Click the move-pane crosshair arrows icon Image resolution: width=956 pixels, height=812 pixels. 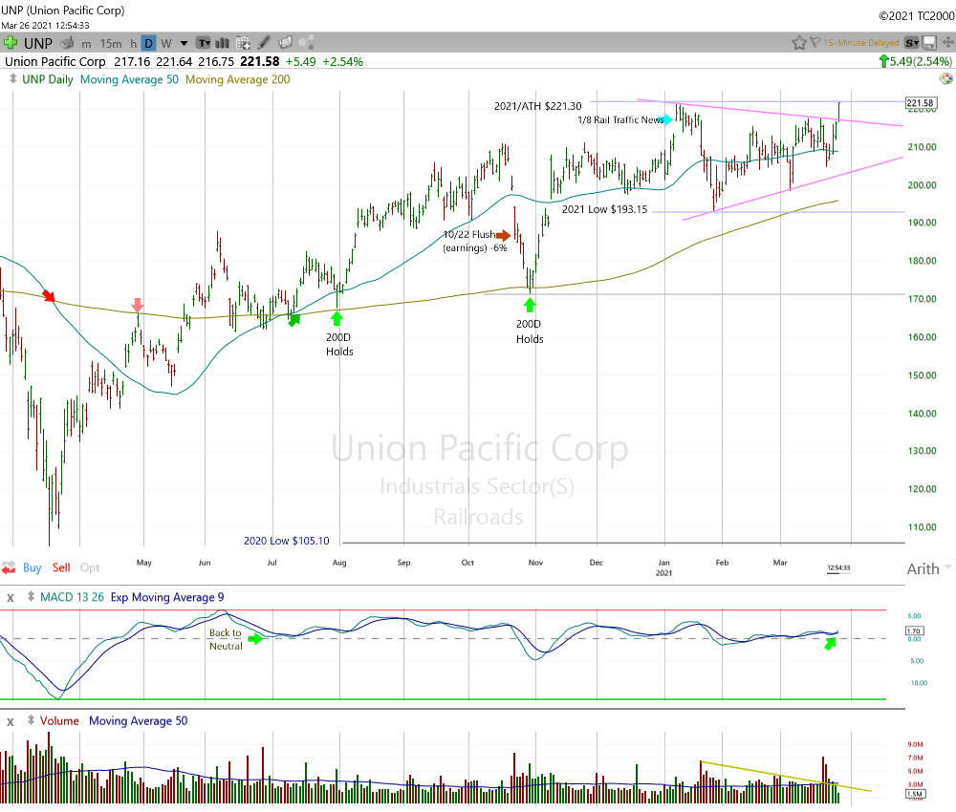pos(948,42)
